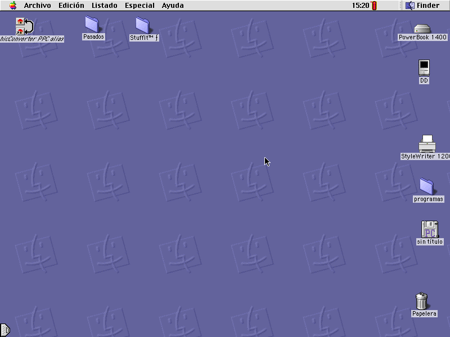Screen dimensions: 450x337
Task: Select the Pasados folder icon
Action: pos(92,24)
